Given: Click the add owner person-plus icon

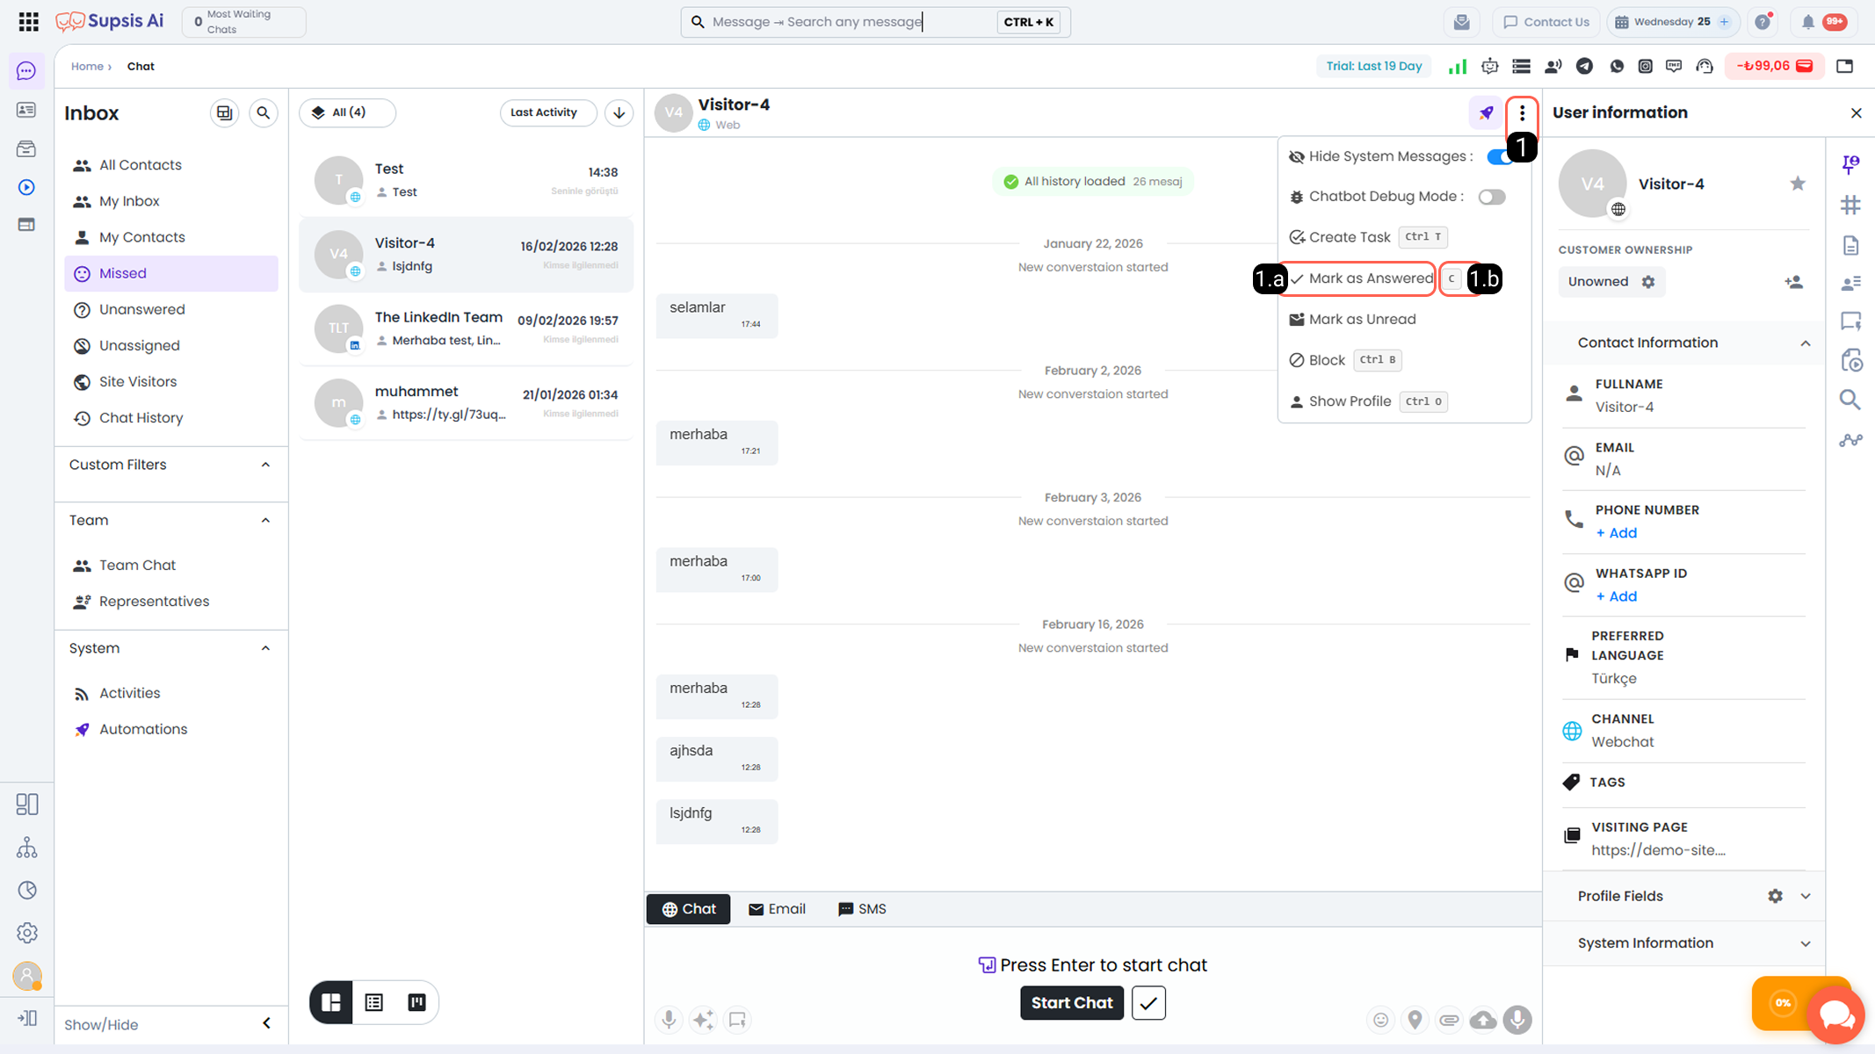Looking at the screenshot, I should point(1794,282).
